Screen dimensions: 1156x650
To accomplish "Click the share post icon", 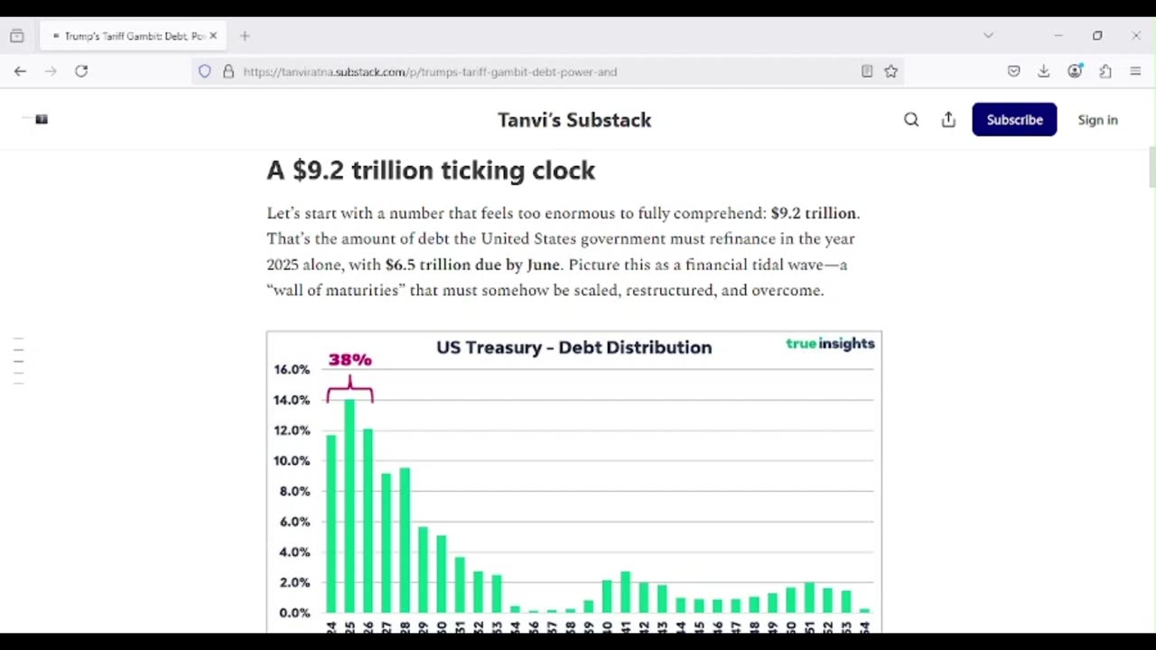I will click(948, 120).
